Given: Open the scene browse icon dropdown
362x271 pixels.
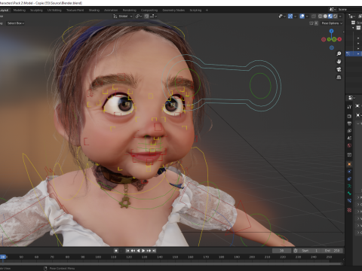Looking at the screenshot, I should coord(333,9).
